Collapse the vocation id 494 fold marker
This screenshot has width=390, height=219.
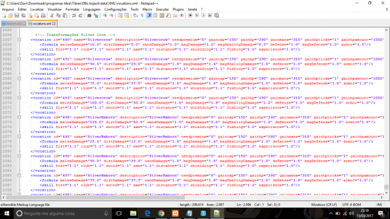[x=19, y=117]
